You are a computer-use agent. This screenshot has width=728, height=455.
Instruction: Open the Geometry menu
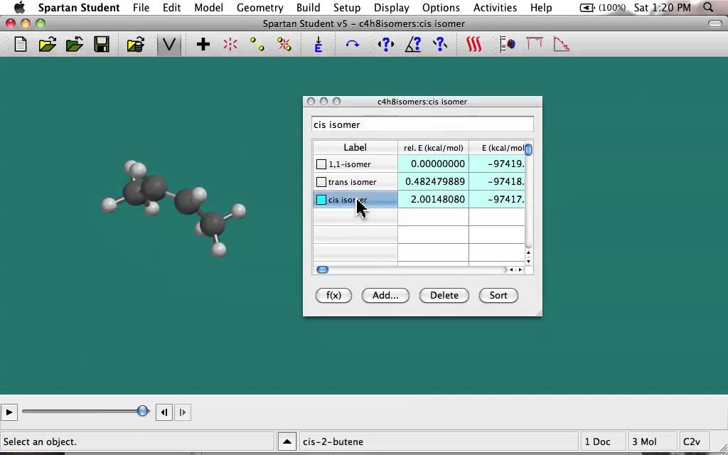click(260, 7)
